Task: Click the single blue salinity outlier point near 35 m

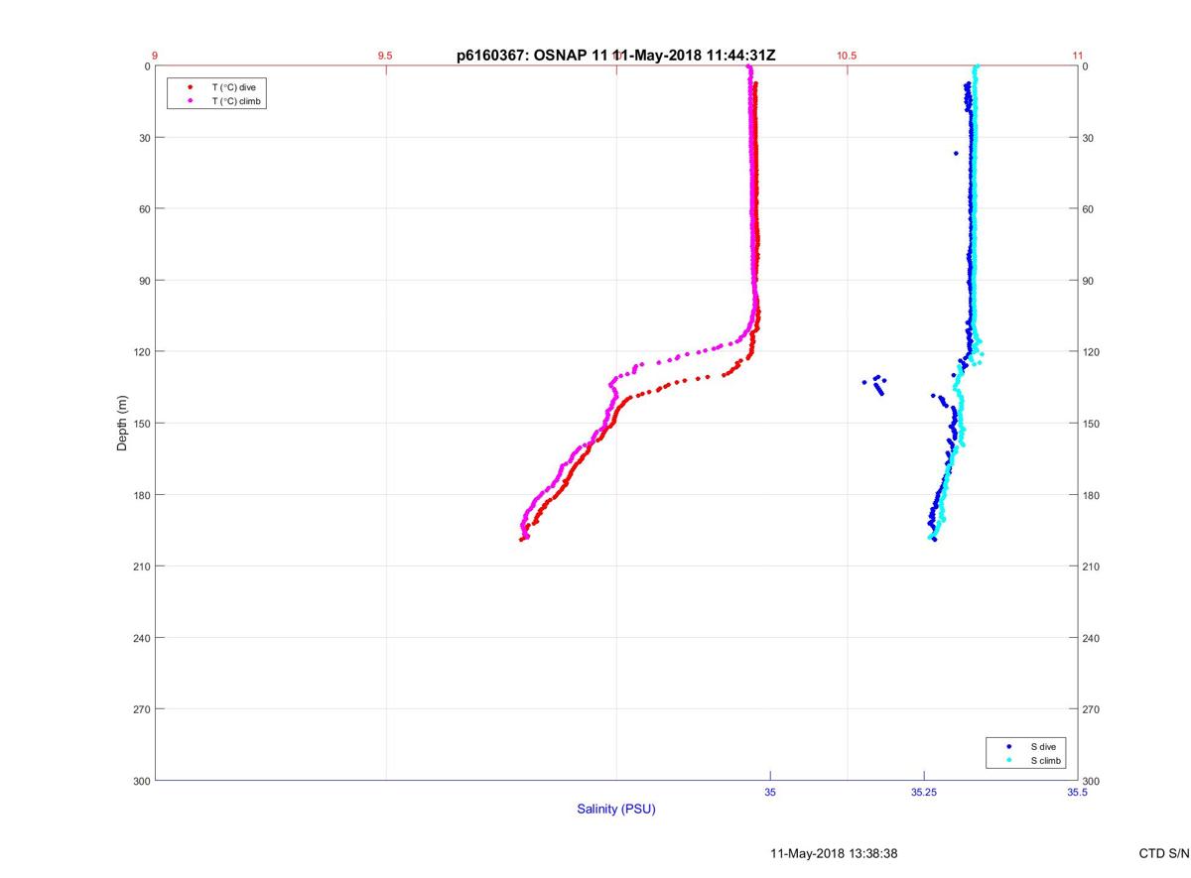Action: click(x=956, y=153)
